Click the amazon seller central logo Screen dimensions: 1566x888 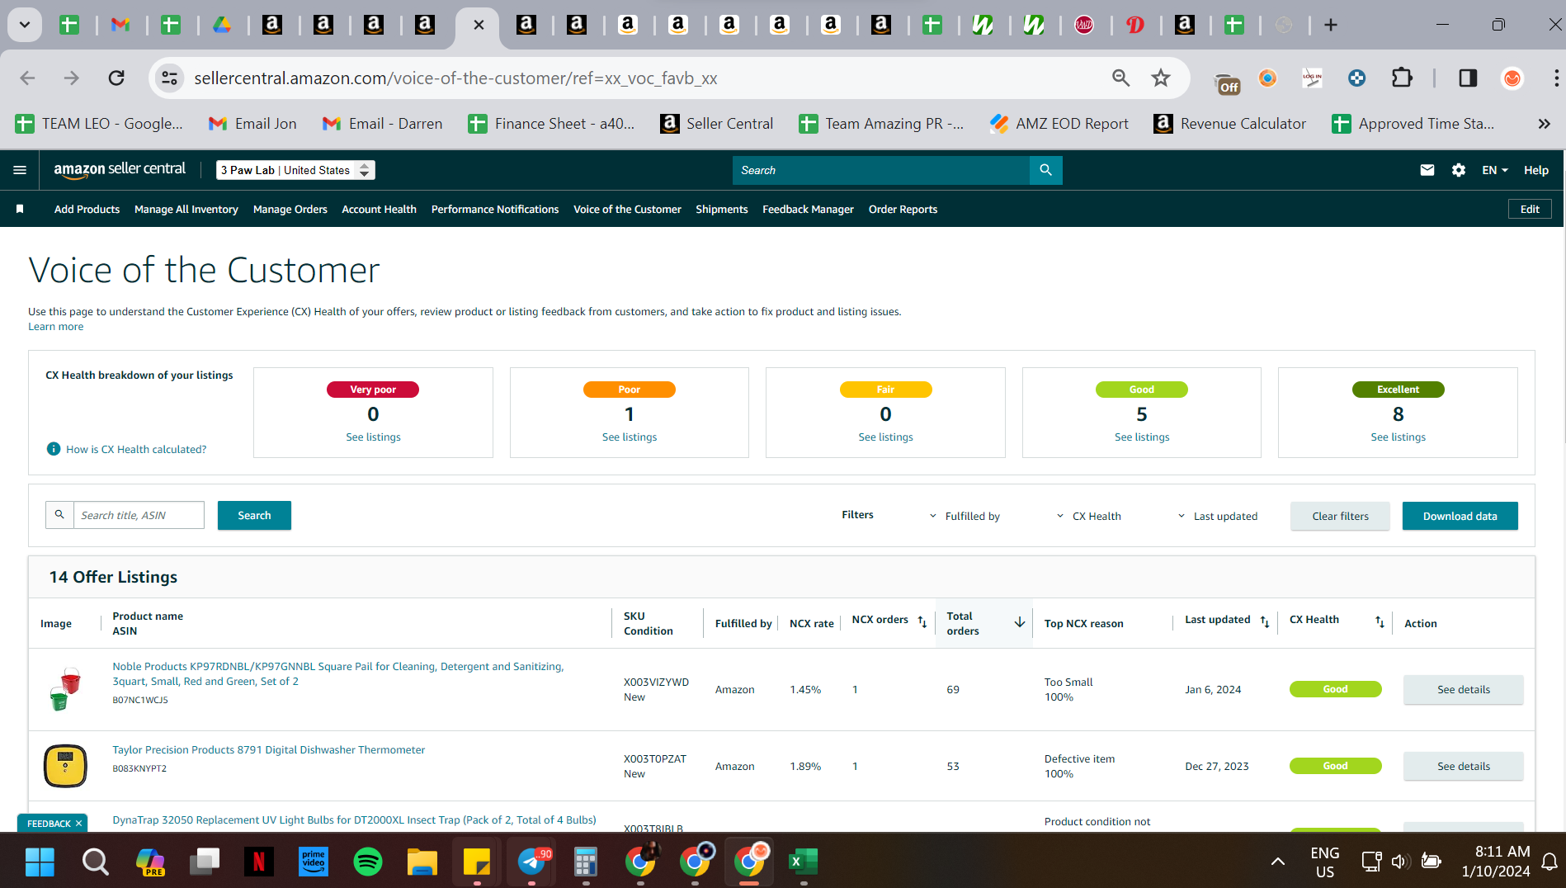point(120,169)
